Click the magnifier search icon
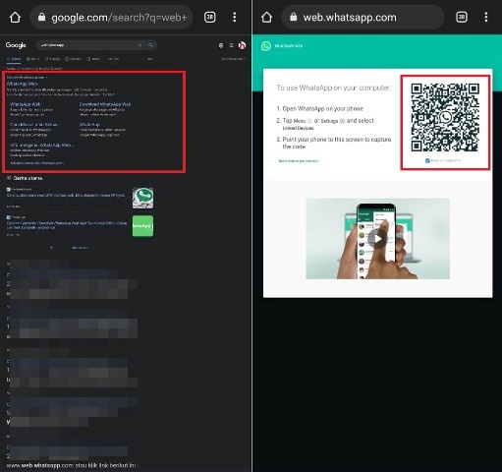 coord(150,45)
